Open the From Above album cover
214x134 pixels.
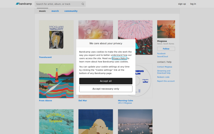tap(56, 81)
